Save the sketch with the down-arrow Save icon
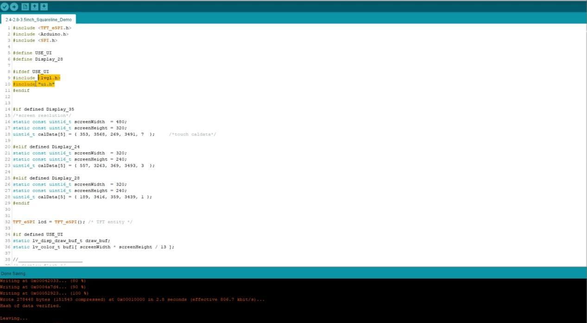Viewport: 587px width, 323px height. (44, 6)
